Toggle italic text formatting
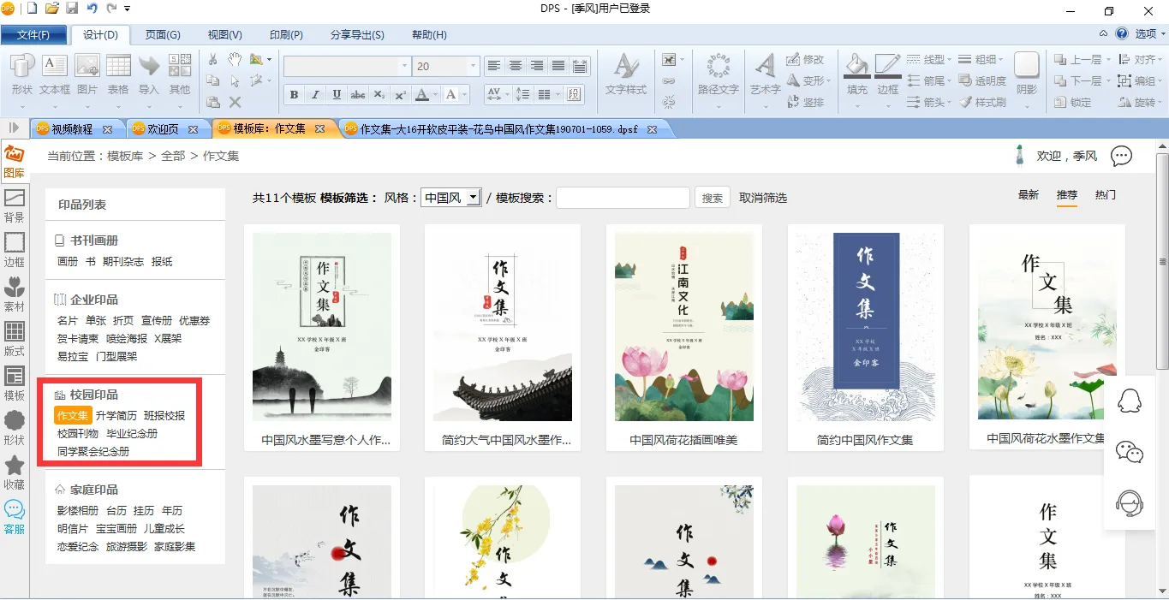1169x600 pixels. (315, 95)
